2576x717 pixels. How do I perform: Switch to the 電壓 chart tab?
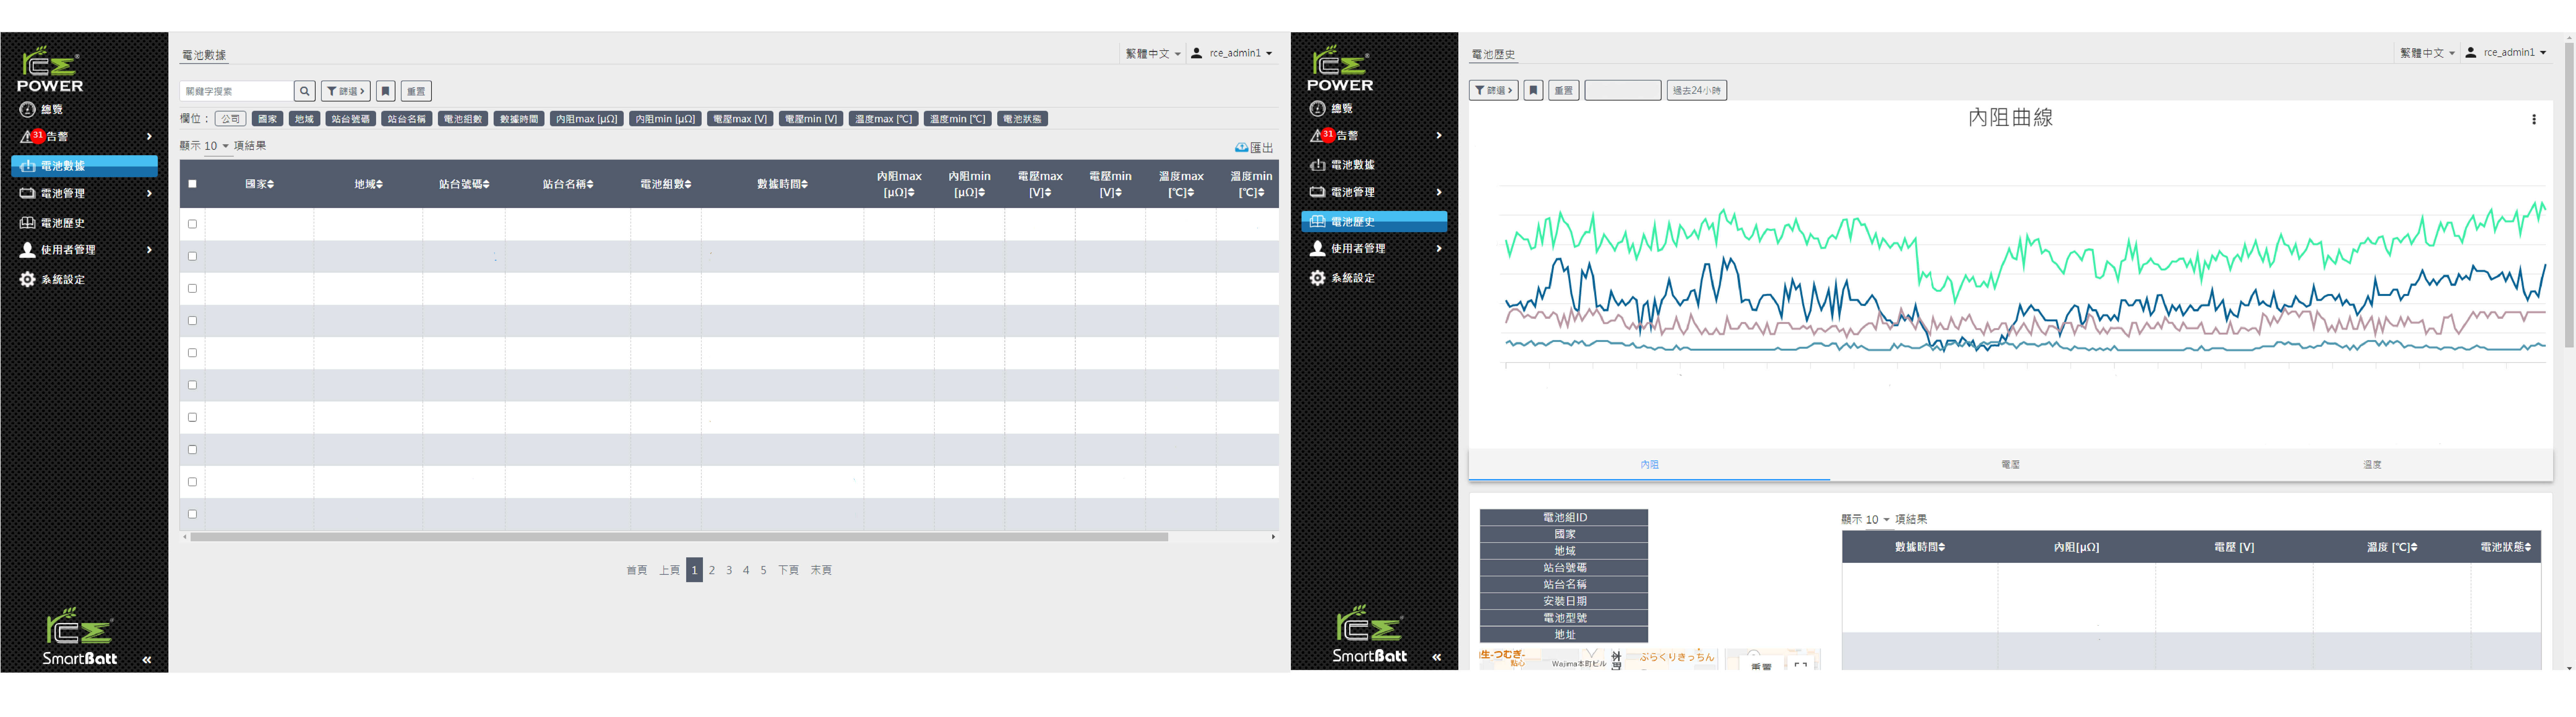(x=2010, y=465)
